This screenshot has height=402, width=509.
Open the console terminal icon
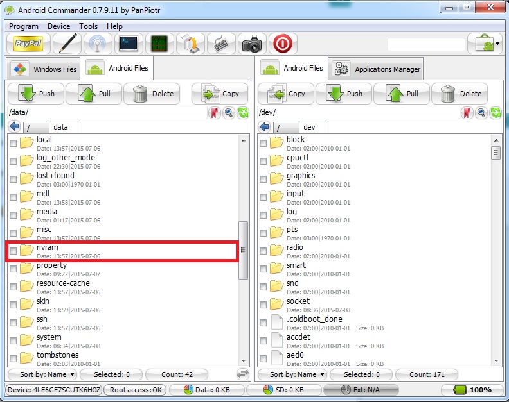click(129, 44)
